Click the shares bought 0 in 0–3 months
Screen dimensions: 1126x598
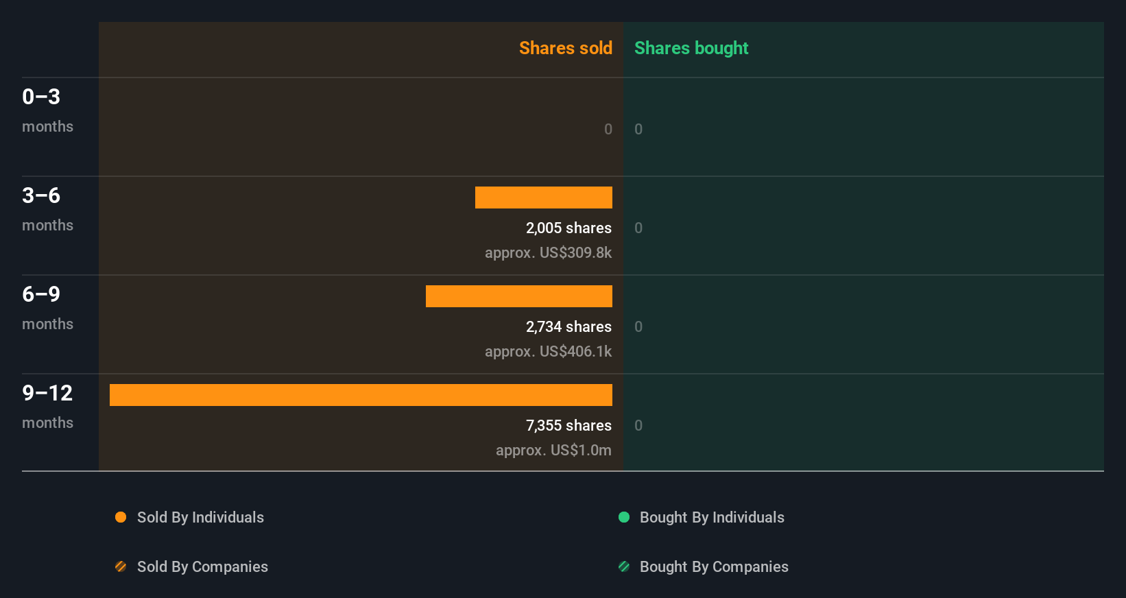pyautogui.click(x=638, y=130)
